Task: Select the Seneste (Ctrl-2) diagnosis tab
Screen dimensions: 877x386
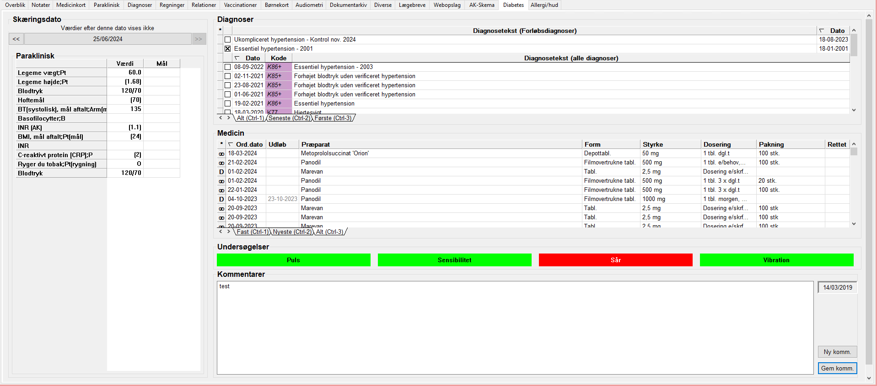Action: tap(289, 118)
